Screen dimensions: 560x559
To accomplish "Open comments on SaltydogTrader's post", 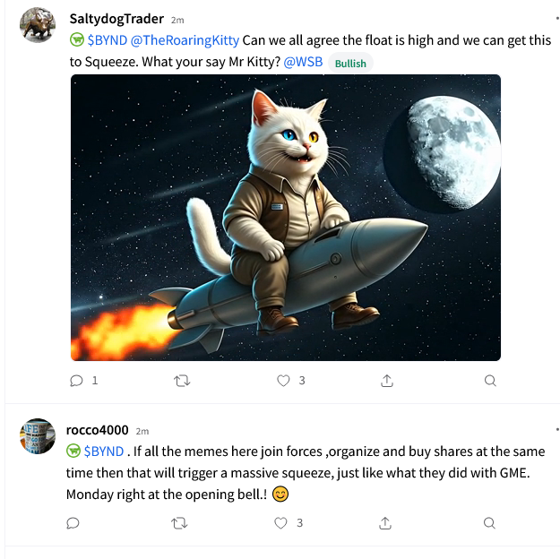I will pyautogui.click(x=76, y=381).
